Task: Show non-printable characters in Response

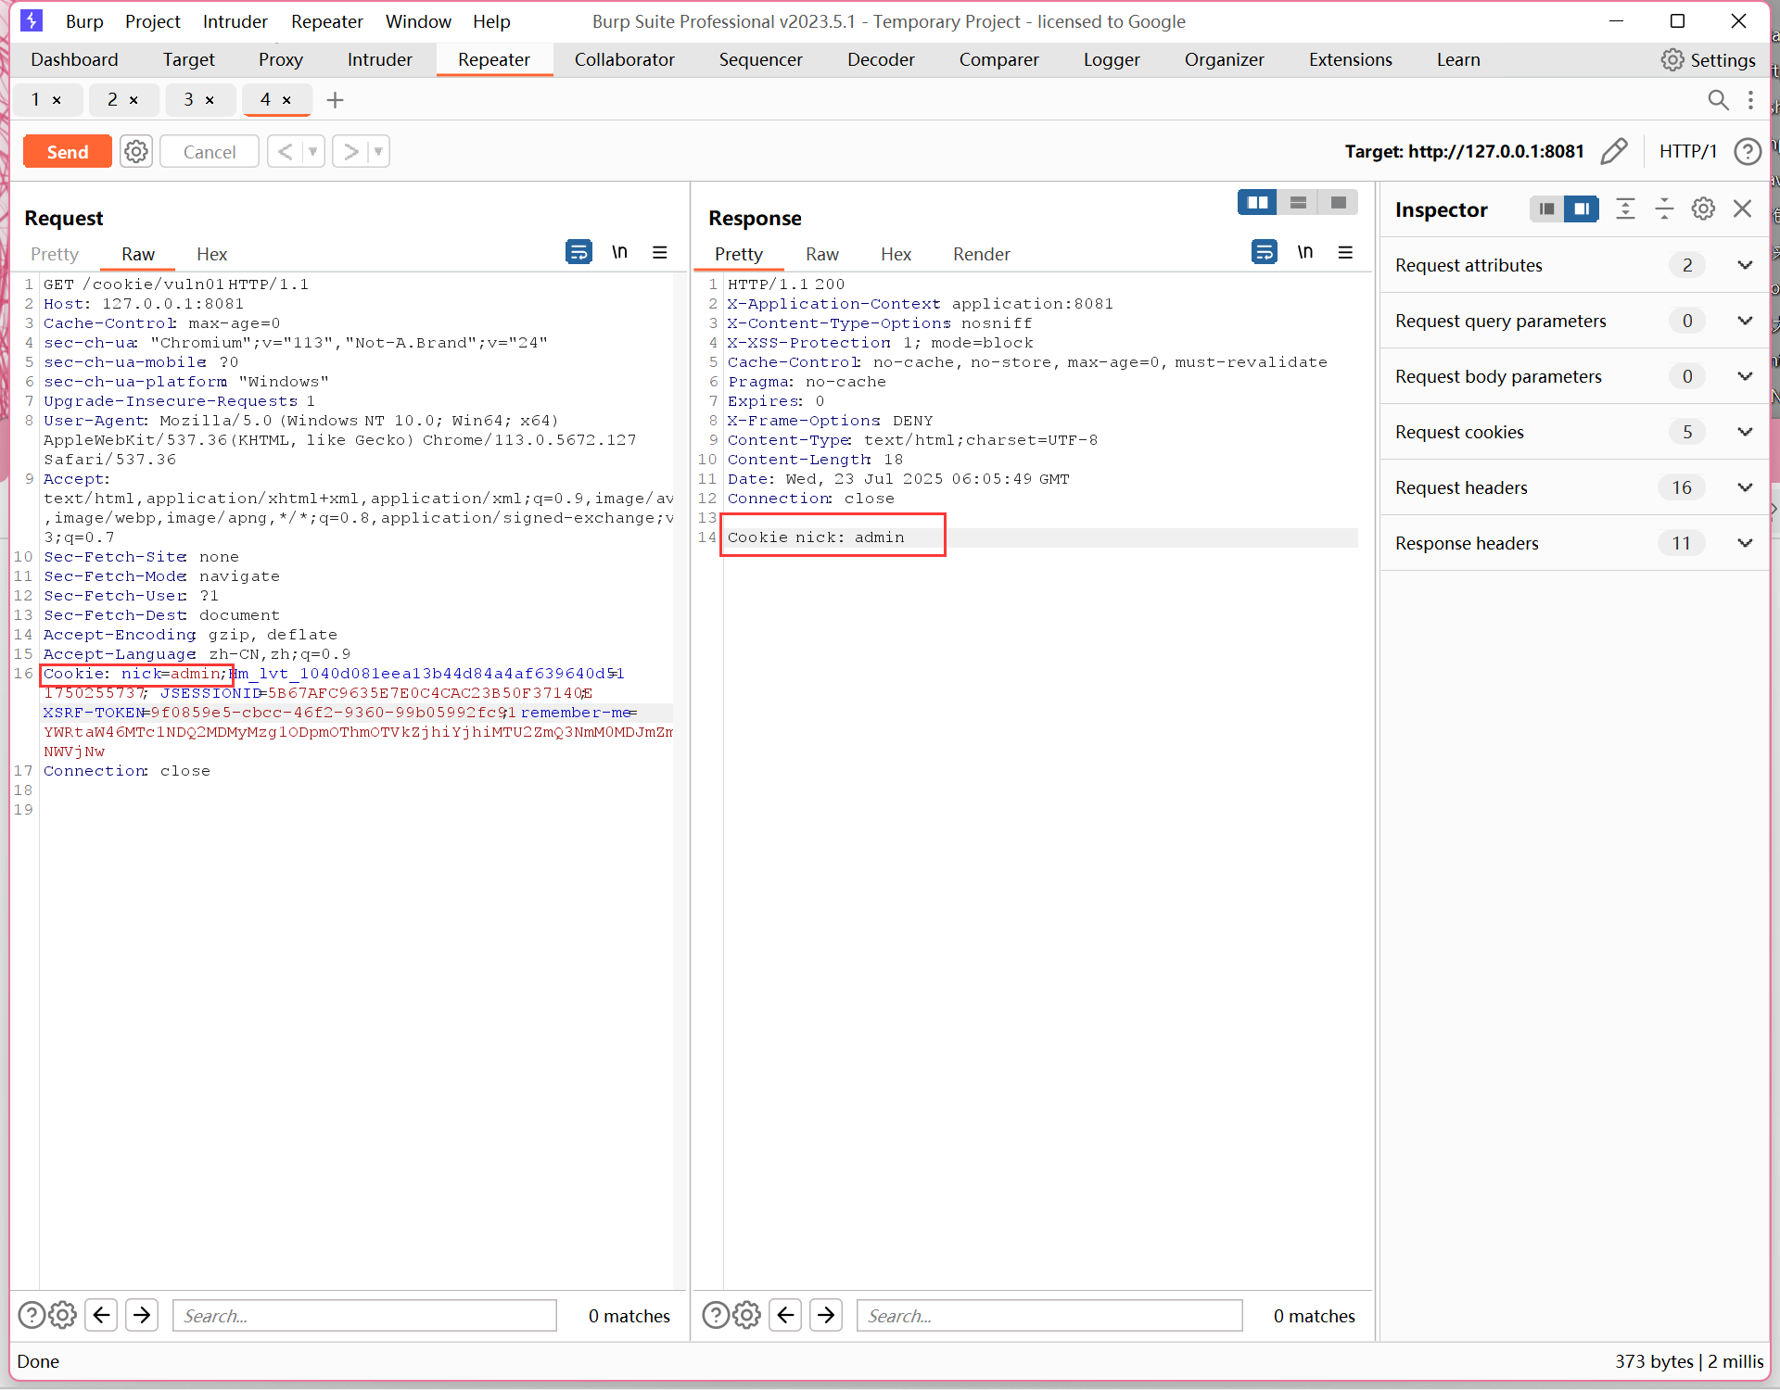Action: click(1305, 252)
